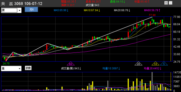Image resolution: width=181 pixels, height=92 pixels.
Task: Click the 均量20:4452 volume average label
Action: click(153, 69)
